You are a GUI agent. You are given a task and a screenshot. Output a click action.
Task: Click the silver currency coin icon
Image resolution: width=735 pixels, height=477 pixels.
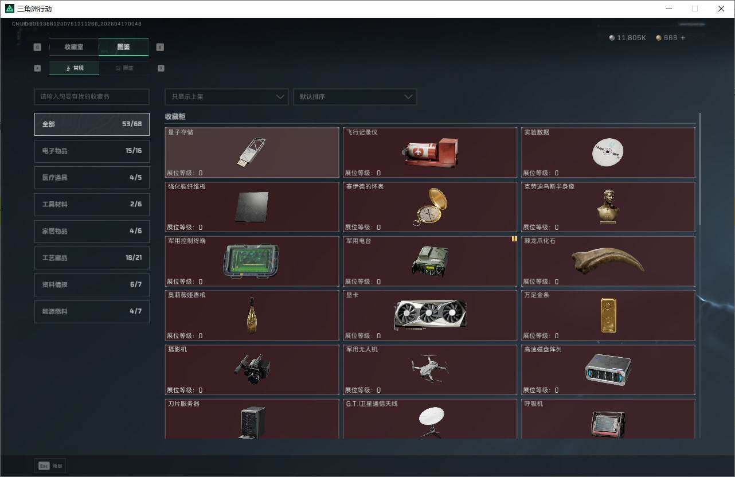point(612,38)
